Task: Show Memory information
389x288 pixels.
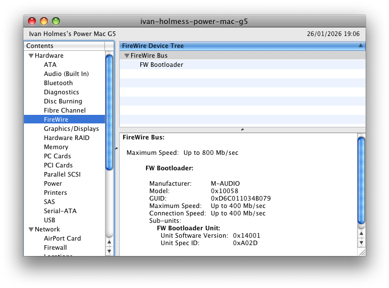Action: coord(56,147)
